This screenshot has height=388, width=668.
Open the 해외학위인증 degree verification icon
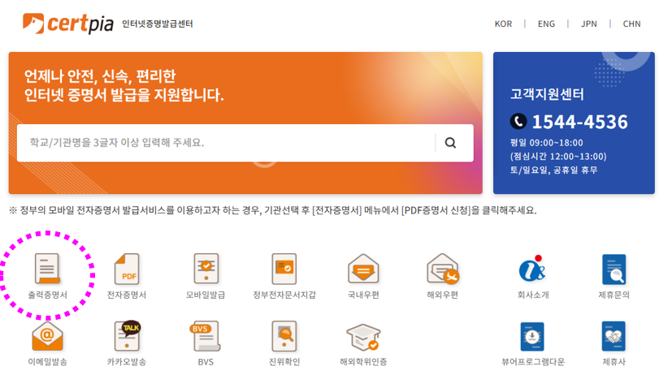click(363, 337)
